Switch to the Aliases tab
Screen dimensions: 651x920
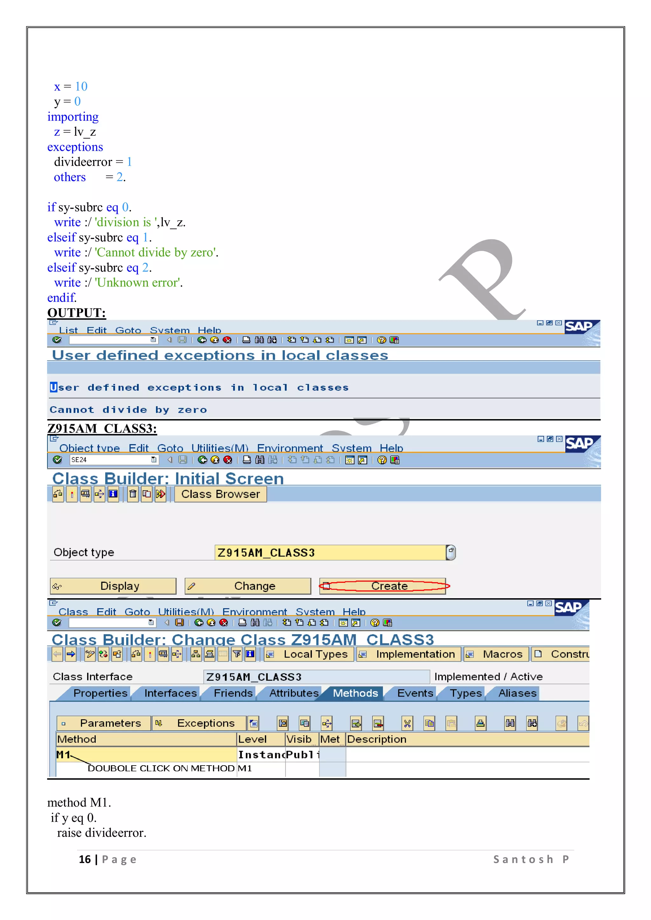517,693
